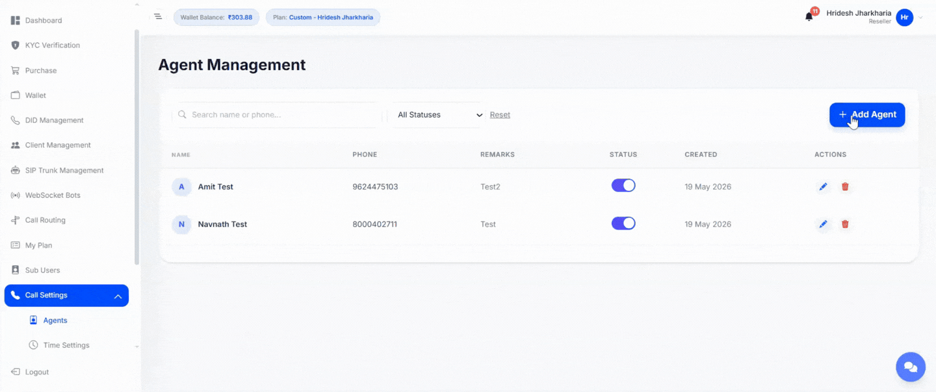Click the Hridesh Jharkharia username

pyautogui.click(x=859, y=13)
